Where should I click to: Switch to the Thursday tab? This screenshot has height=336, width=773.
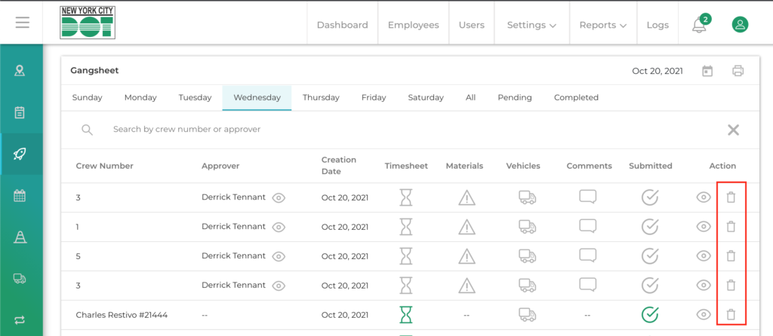[321, 97]
